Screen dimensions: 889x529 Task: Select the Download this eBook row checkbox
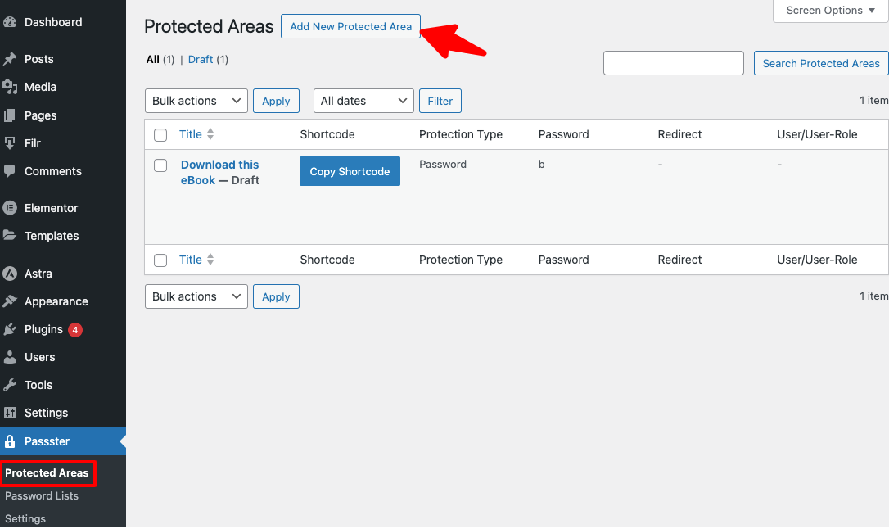[x=160, y=165]
